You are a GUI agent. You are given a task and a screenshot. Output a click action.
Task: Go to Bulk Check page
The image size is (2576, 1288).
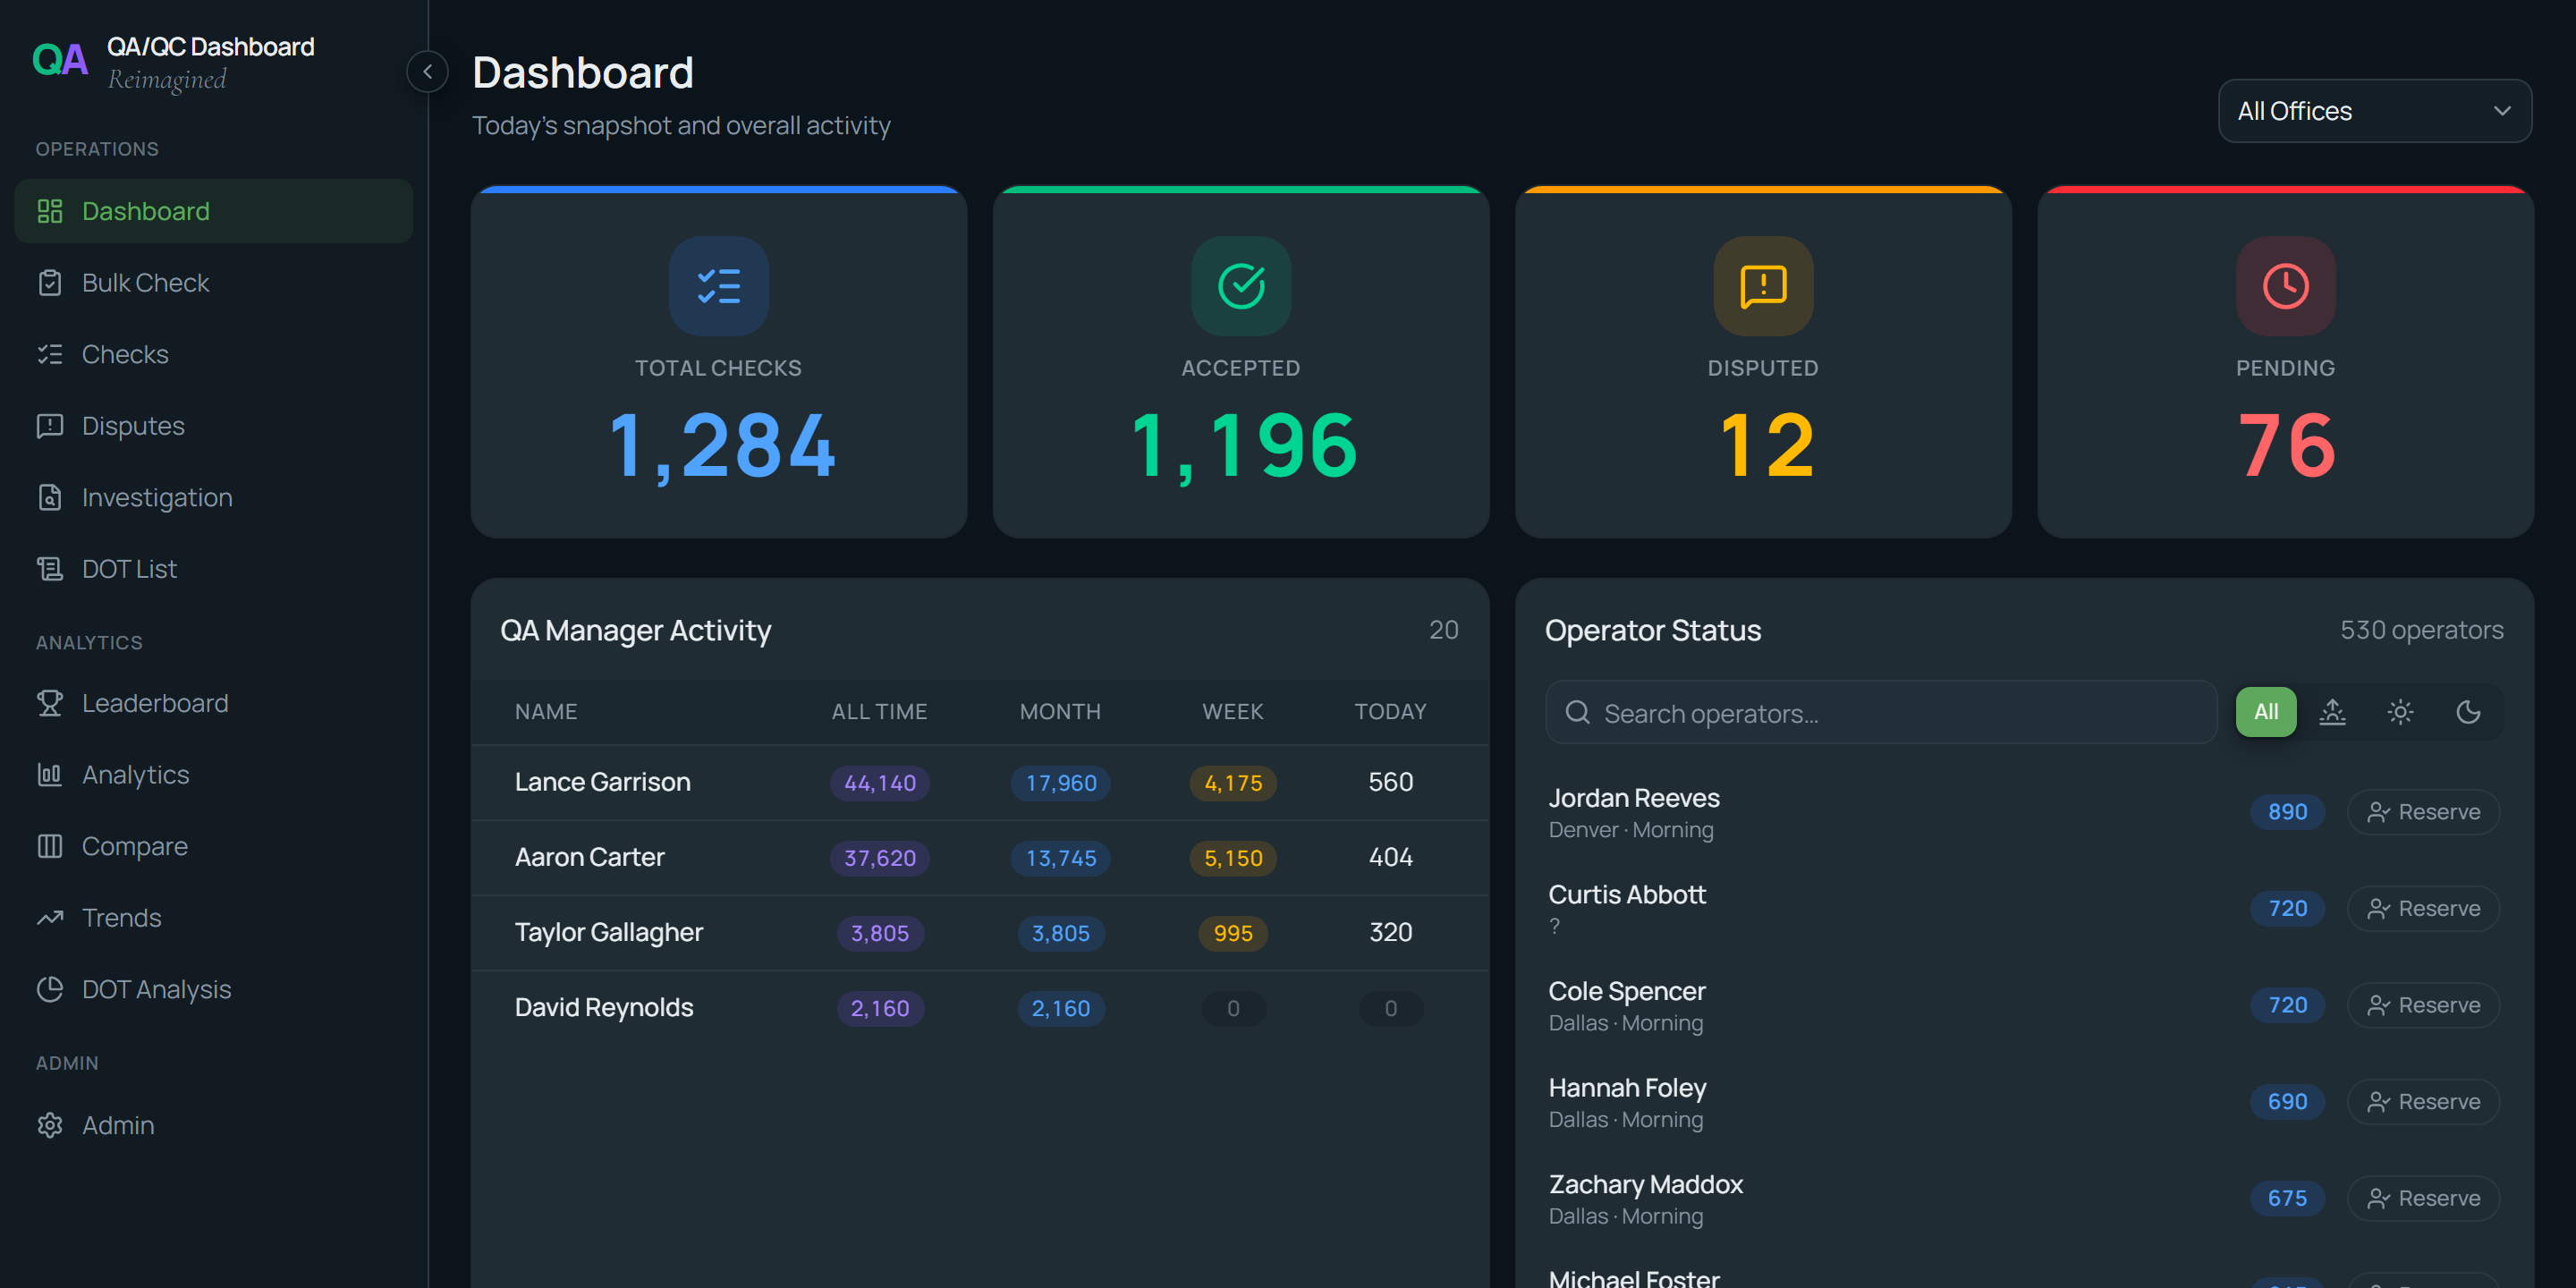(213, 283)
